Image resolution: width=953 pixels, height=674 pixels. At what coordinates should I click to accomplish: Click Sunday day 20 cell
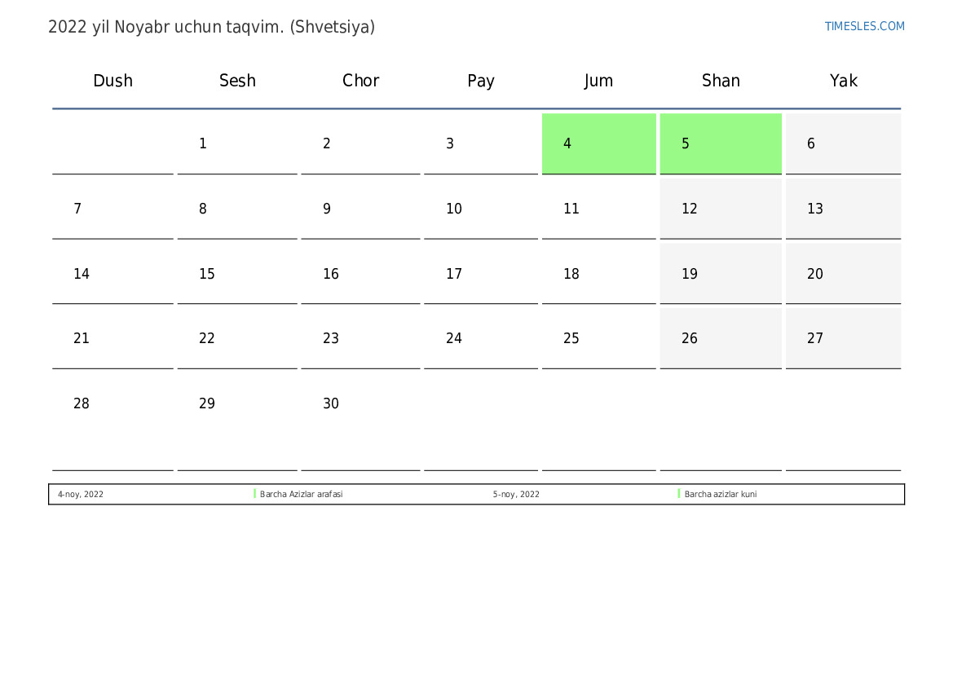[x=843, y=274]
